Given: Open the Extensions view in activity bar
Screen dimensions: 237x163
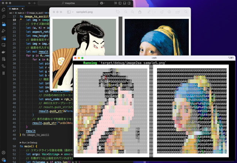Looking at the screenshot, I should pos(4,38).
